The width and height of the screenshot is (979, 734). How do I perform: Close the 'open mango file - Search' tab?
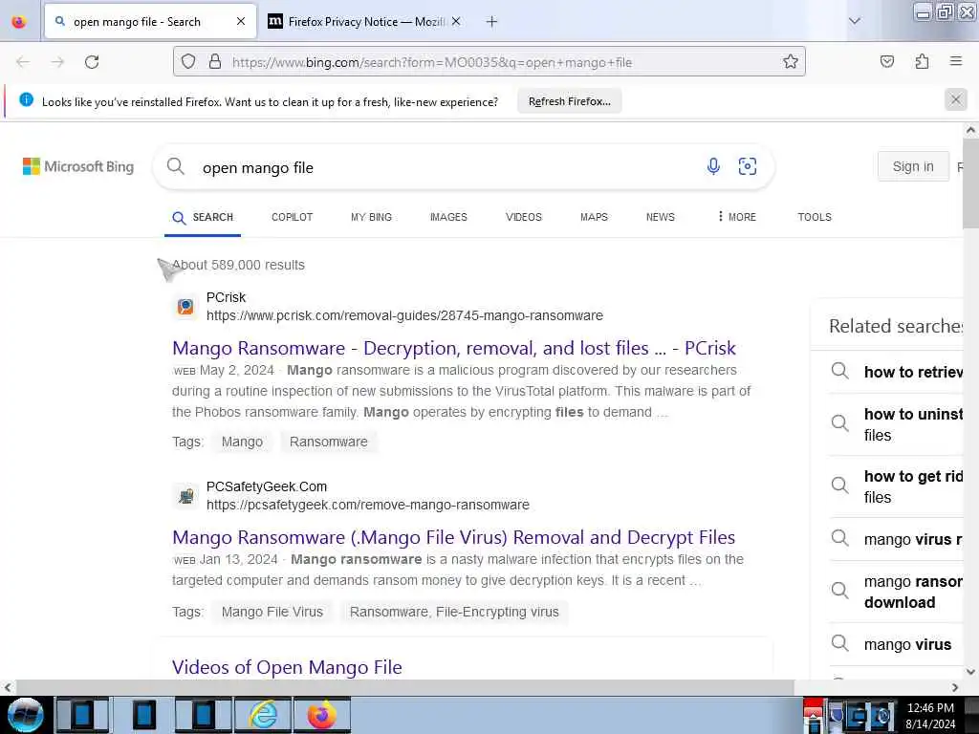[x=241, y=21]
